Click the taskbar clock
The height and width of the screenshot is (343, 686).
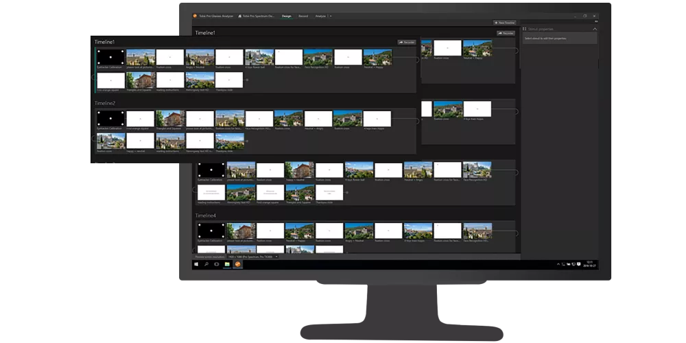[590, 264]
